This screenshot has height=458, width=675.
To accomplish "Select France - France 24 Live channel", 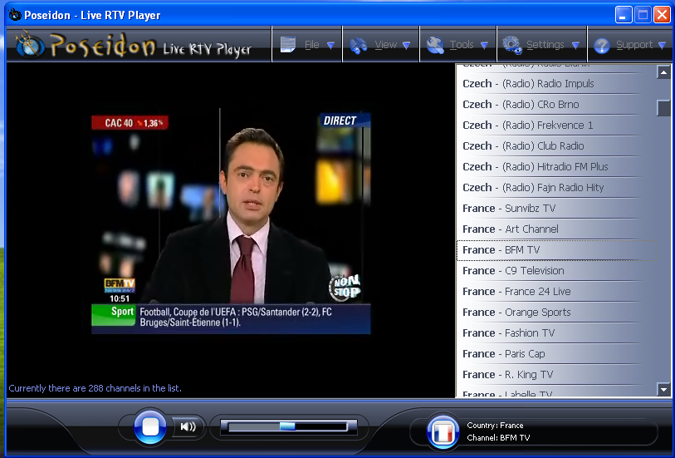I will [555, 291].
